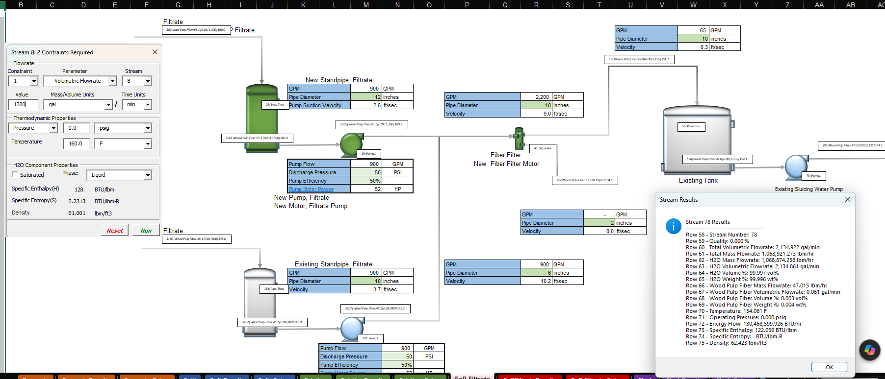Click the Pump Suction Velocity label cell
The height and width of the screenshot is (379, 885).
tap(319, 105)
